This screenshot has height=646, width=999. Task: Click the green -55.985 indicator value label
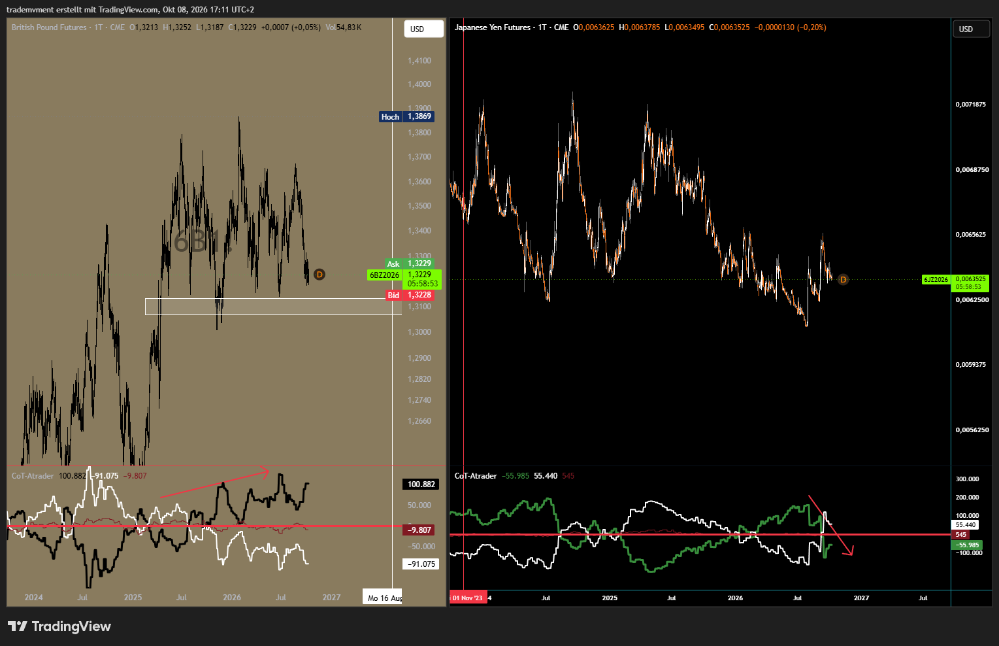click(967, 545)
